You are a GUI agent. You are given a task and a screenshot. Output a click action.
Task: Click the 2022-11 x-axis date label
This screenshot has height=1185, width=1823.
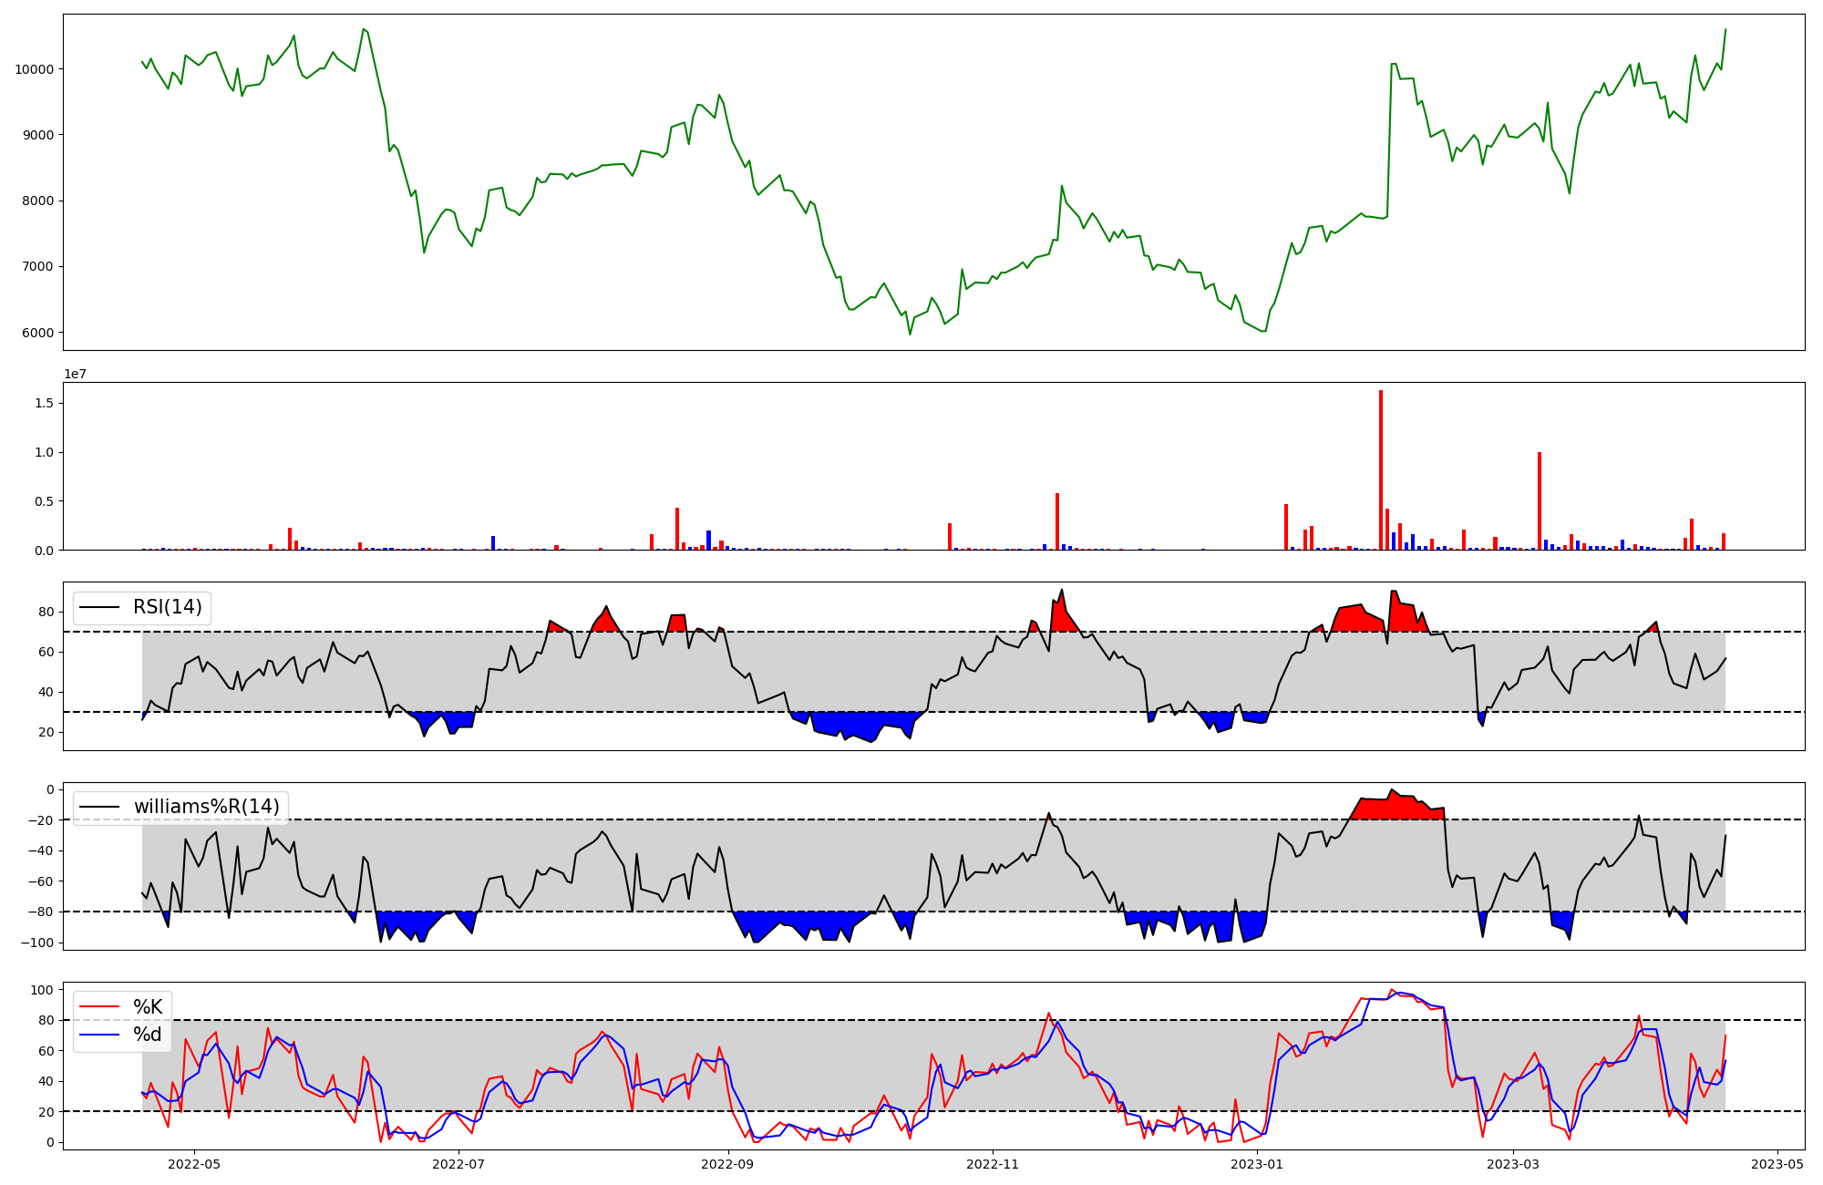point(993,1164)
